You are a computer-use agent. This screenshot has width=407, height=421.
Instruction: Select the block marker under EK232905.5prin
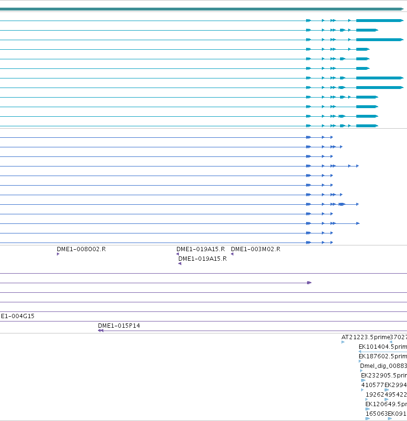pyautogui.click(x=363, y=380)
